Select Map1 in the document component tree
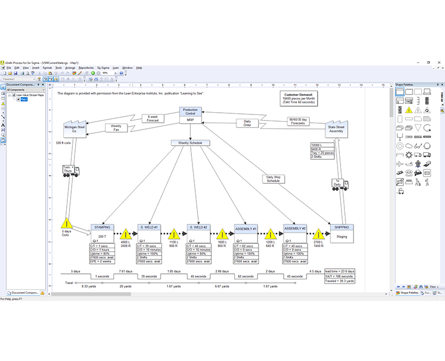The image size is (445, 361). pos(24,99)
